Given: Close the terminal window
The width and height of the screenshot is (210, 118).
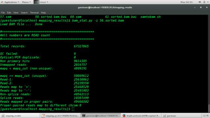Looking at the screenshot, I should [x=207, y=8].
